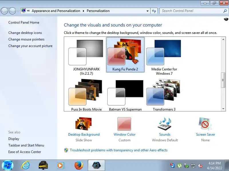This screenshot has width=229, height=171.
Task: Click the themes list scroll up arrow
Action: pos(223,39)
